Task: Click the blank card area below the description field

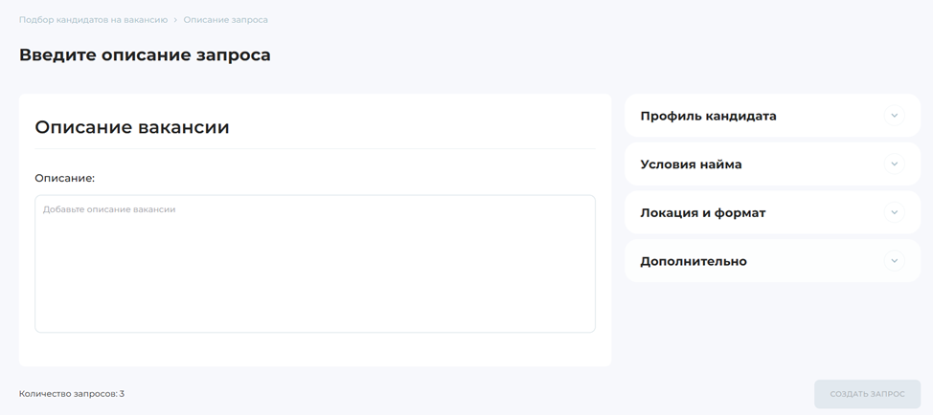Action: coord(314,350)
